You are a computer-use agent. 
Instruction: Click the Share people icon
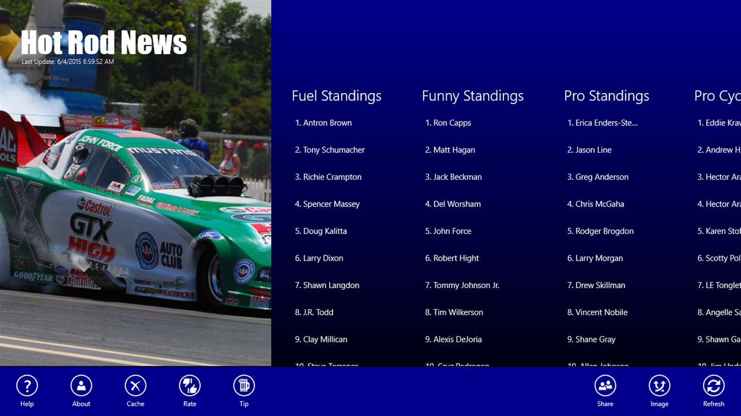point(605,386)
